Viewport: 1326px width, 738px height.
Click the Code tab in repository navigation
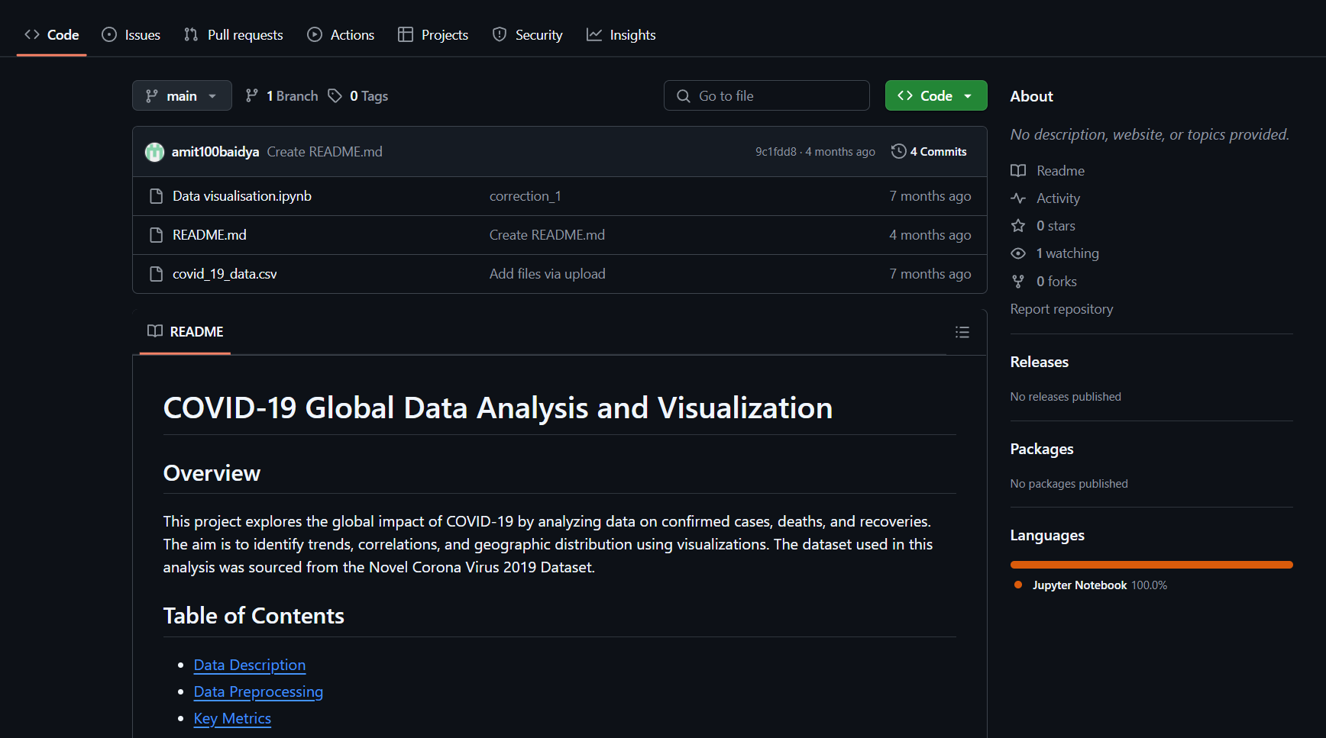pos(52,35)
